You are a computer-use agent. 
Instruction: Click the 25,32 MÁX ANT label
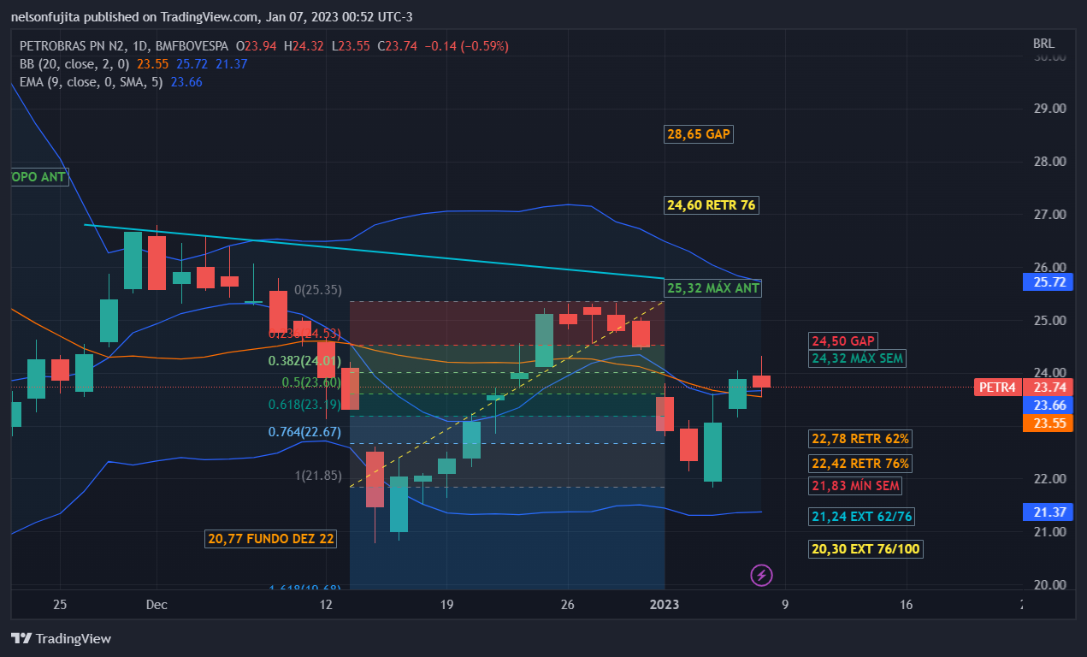pos(712,288)
